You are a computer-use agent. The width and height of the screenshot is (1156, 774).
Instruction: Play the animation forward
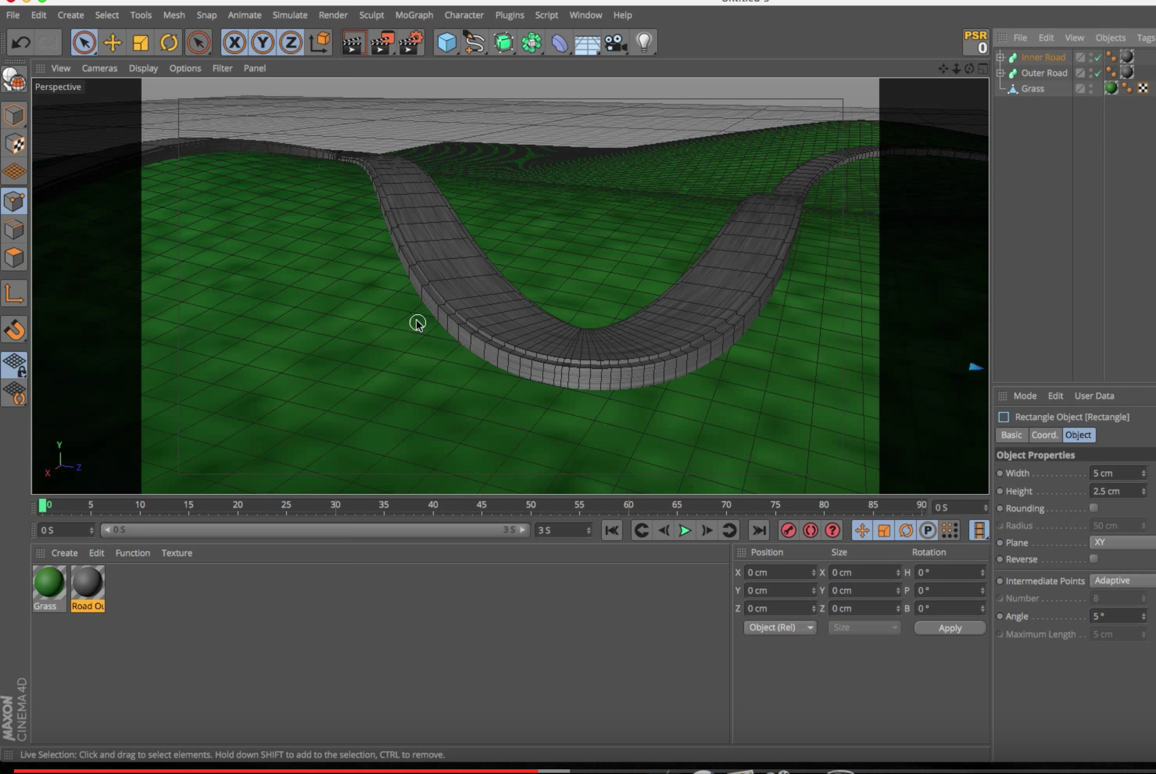pos(684,531)
